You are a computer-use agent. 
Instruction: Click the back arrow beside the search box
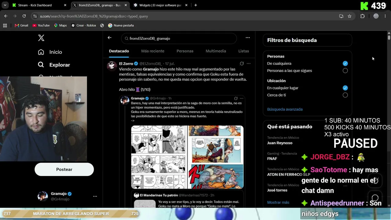[109, 38]
